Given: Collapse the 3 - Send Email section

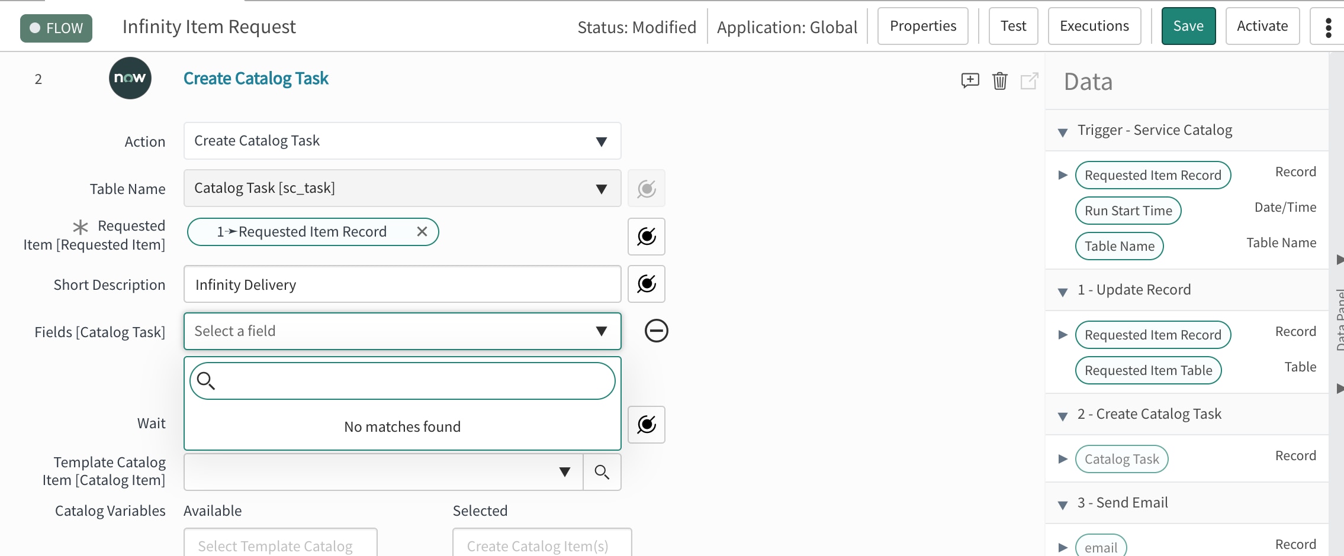Looking at the screenshot, I should 1063,504.
